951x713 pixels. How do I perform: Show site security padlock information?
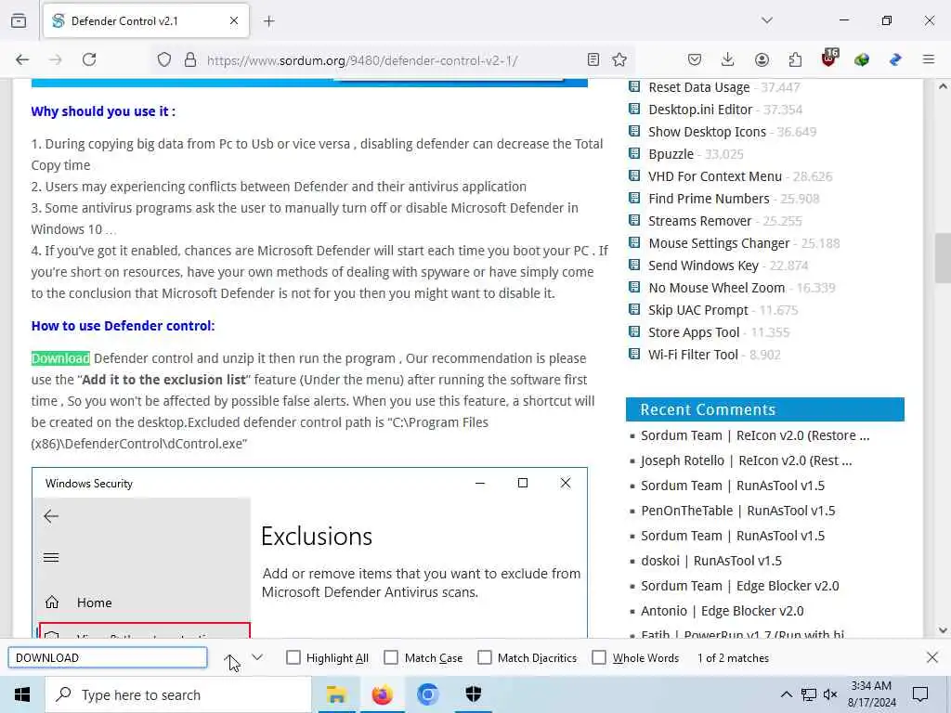pos(190,59)
